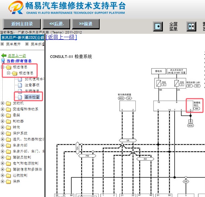Expand the 转向 folder
The width and height of the screenshot is (205, 197).
[x=2, y=127]
